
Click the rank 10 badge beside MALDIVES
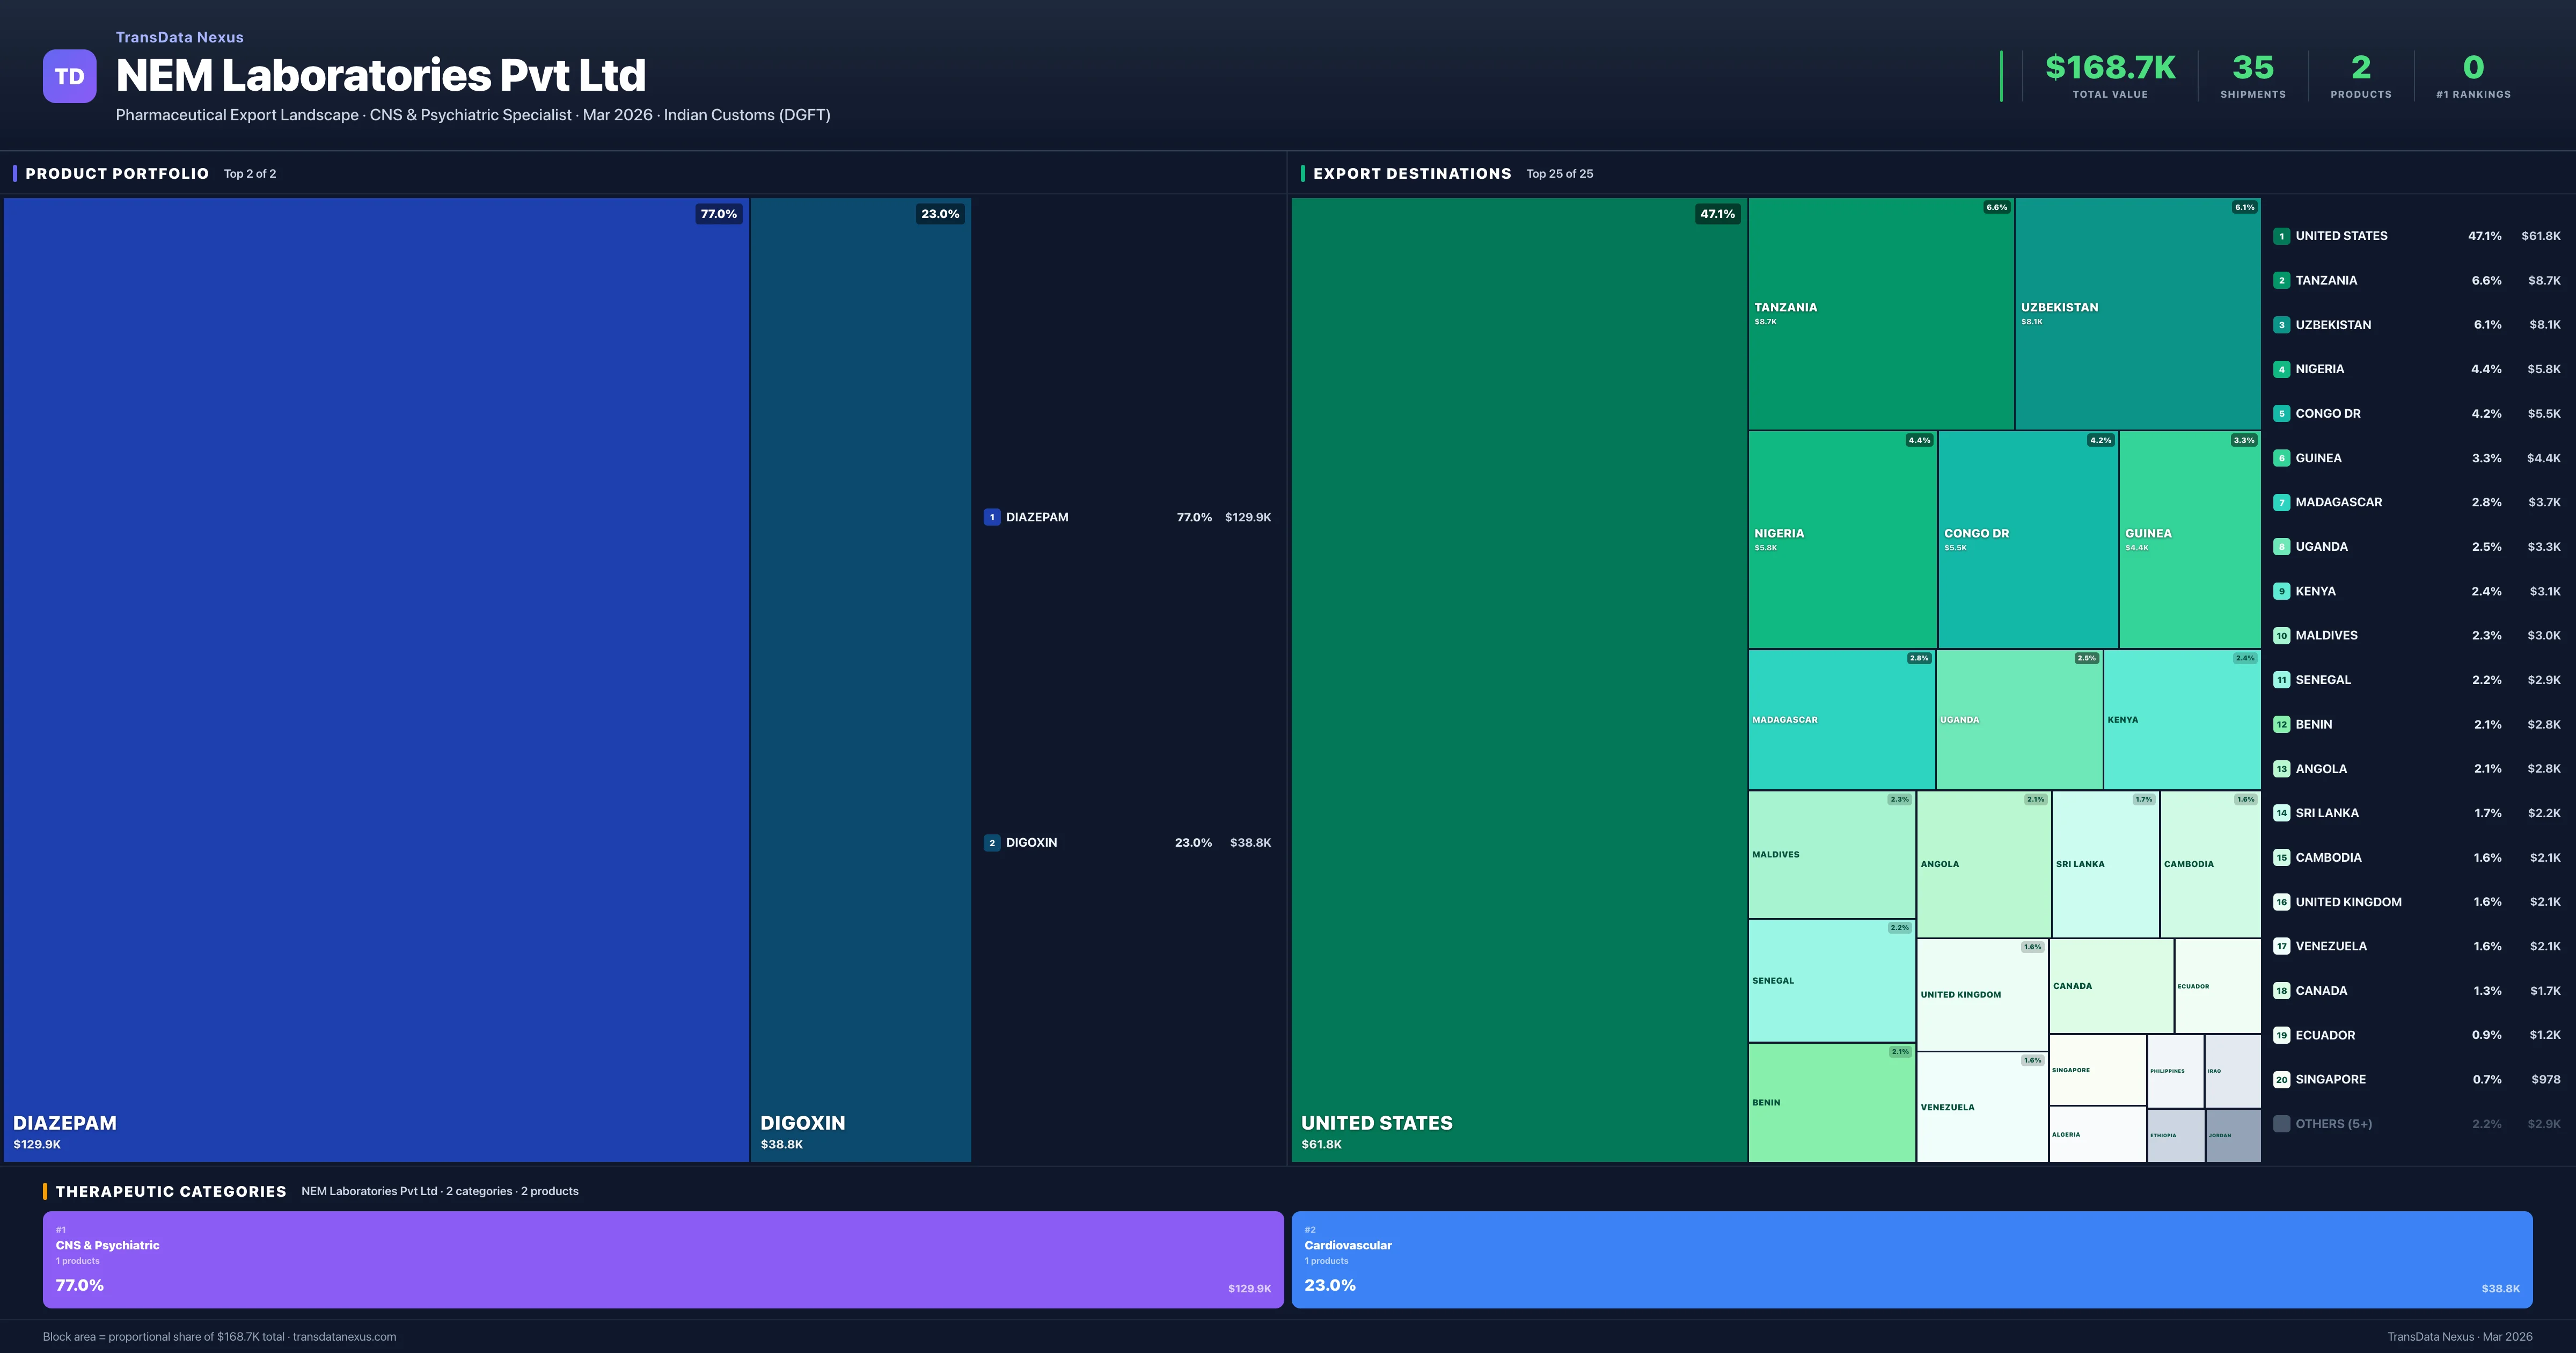click(2281, 636)
